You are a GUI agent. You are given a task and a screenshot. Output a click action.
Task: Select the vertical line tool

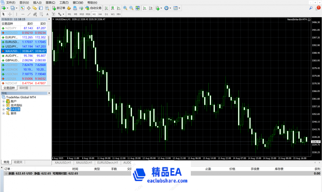click(17, 14)
